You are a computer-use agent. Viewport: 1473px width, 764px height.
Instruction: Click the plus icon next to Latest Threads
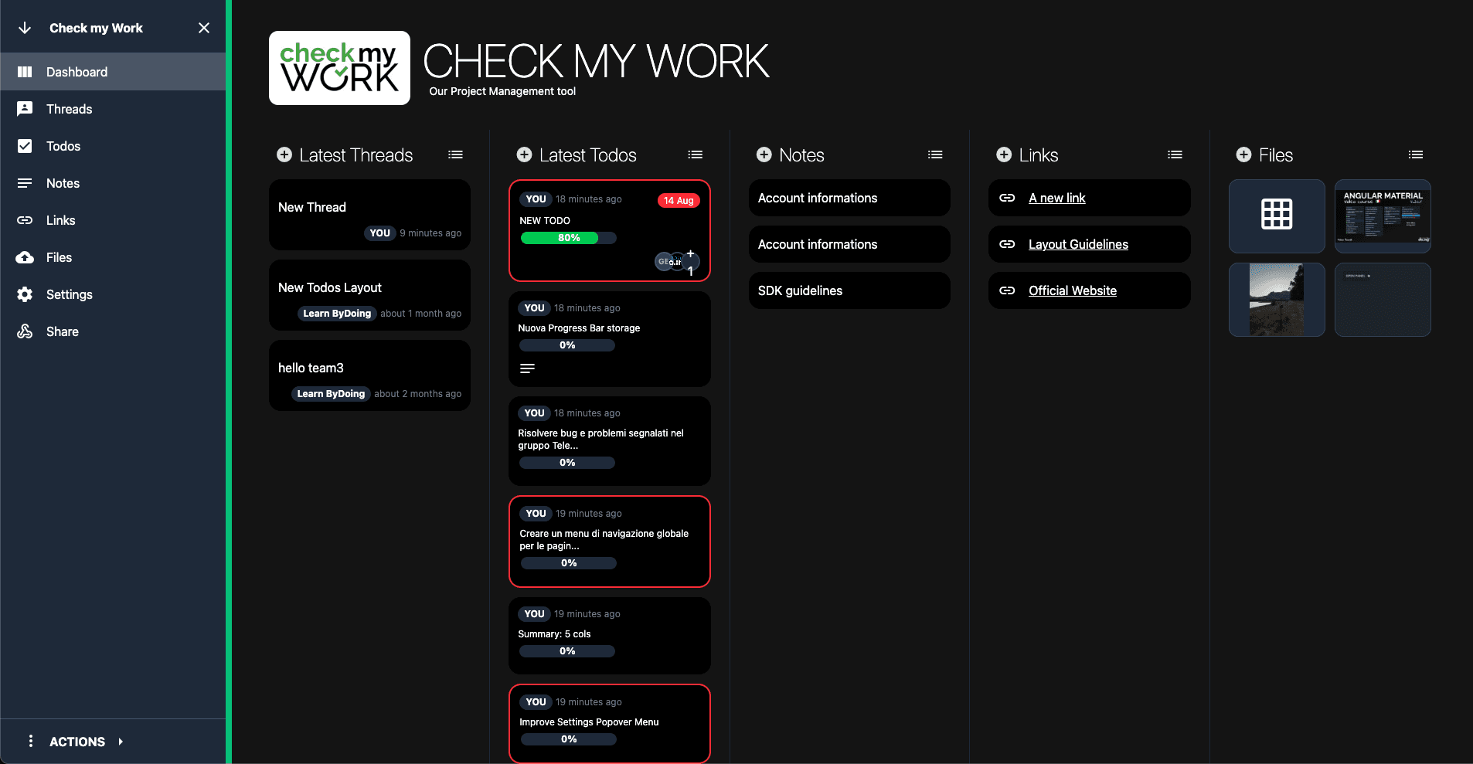[x=284, y=155]
